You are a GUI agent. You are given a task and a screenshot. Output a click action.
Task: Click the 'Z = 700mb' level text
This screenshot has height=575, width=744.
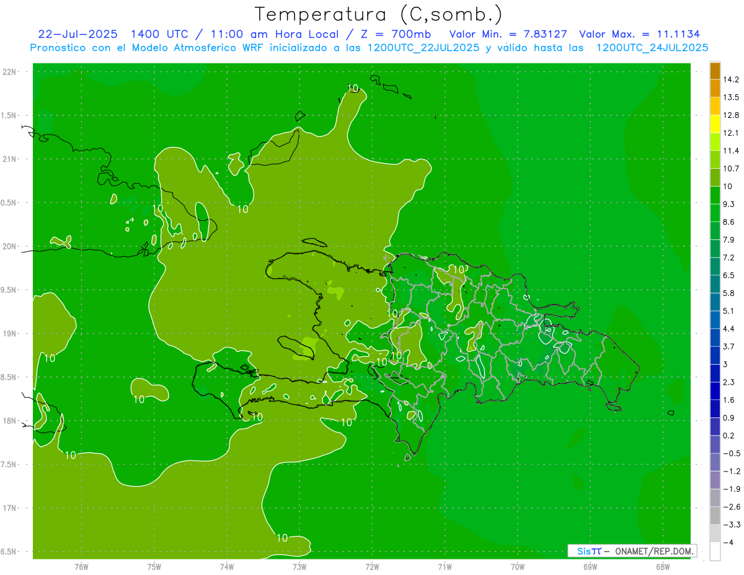point(396,34)
